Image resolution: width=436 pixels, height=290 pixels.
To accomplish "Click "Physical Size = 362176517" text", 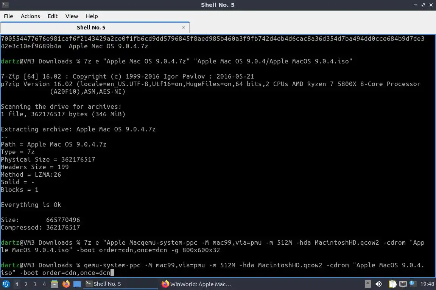I will click(x=48, y=160).
